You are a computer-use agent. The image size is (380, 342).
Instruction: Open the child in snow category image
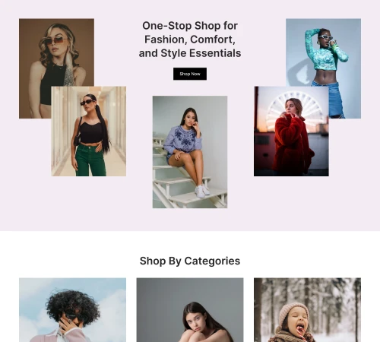307,310
